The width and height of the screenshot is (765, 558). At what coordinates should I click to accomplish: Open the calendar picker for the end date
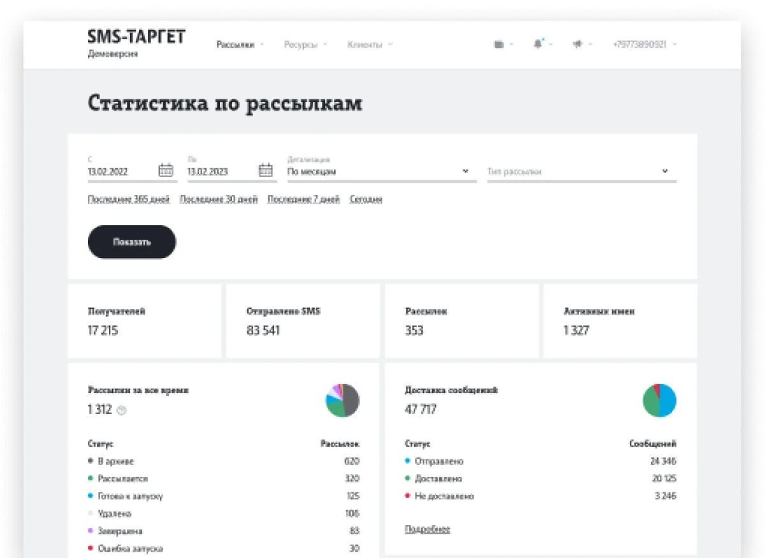coord(265,171)
